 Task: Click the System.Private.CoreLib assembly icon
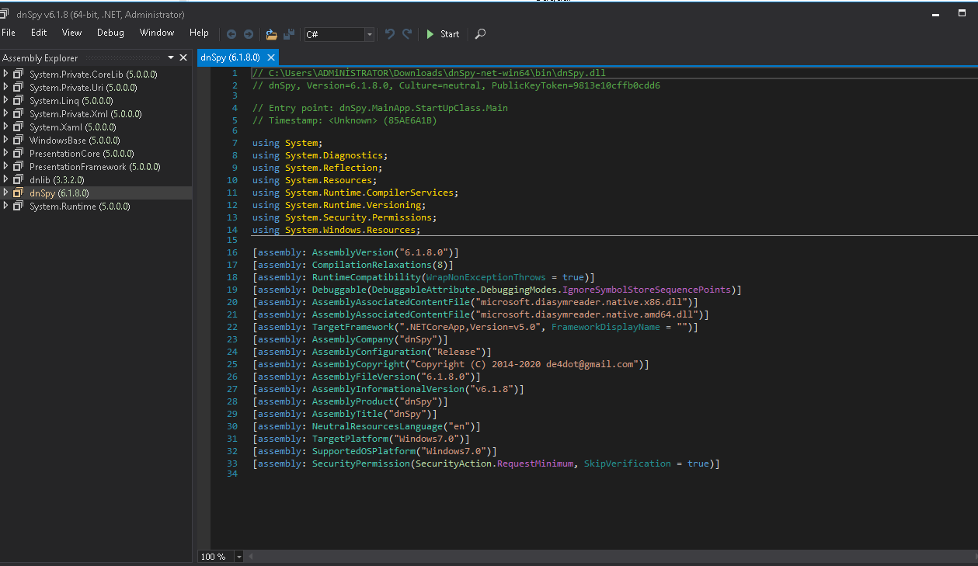[x=19, y=74]
